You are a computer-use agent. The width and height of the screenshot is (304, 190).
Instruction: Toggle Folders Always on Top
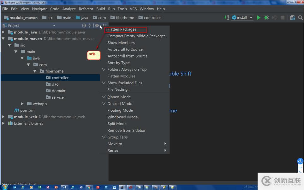(127, 70)
